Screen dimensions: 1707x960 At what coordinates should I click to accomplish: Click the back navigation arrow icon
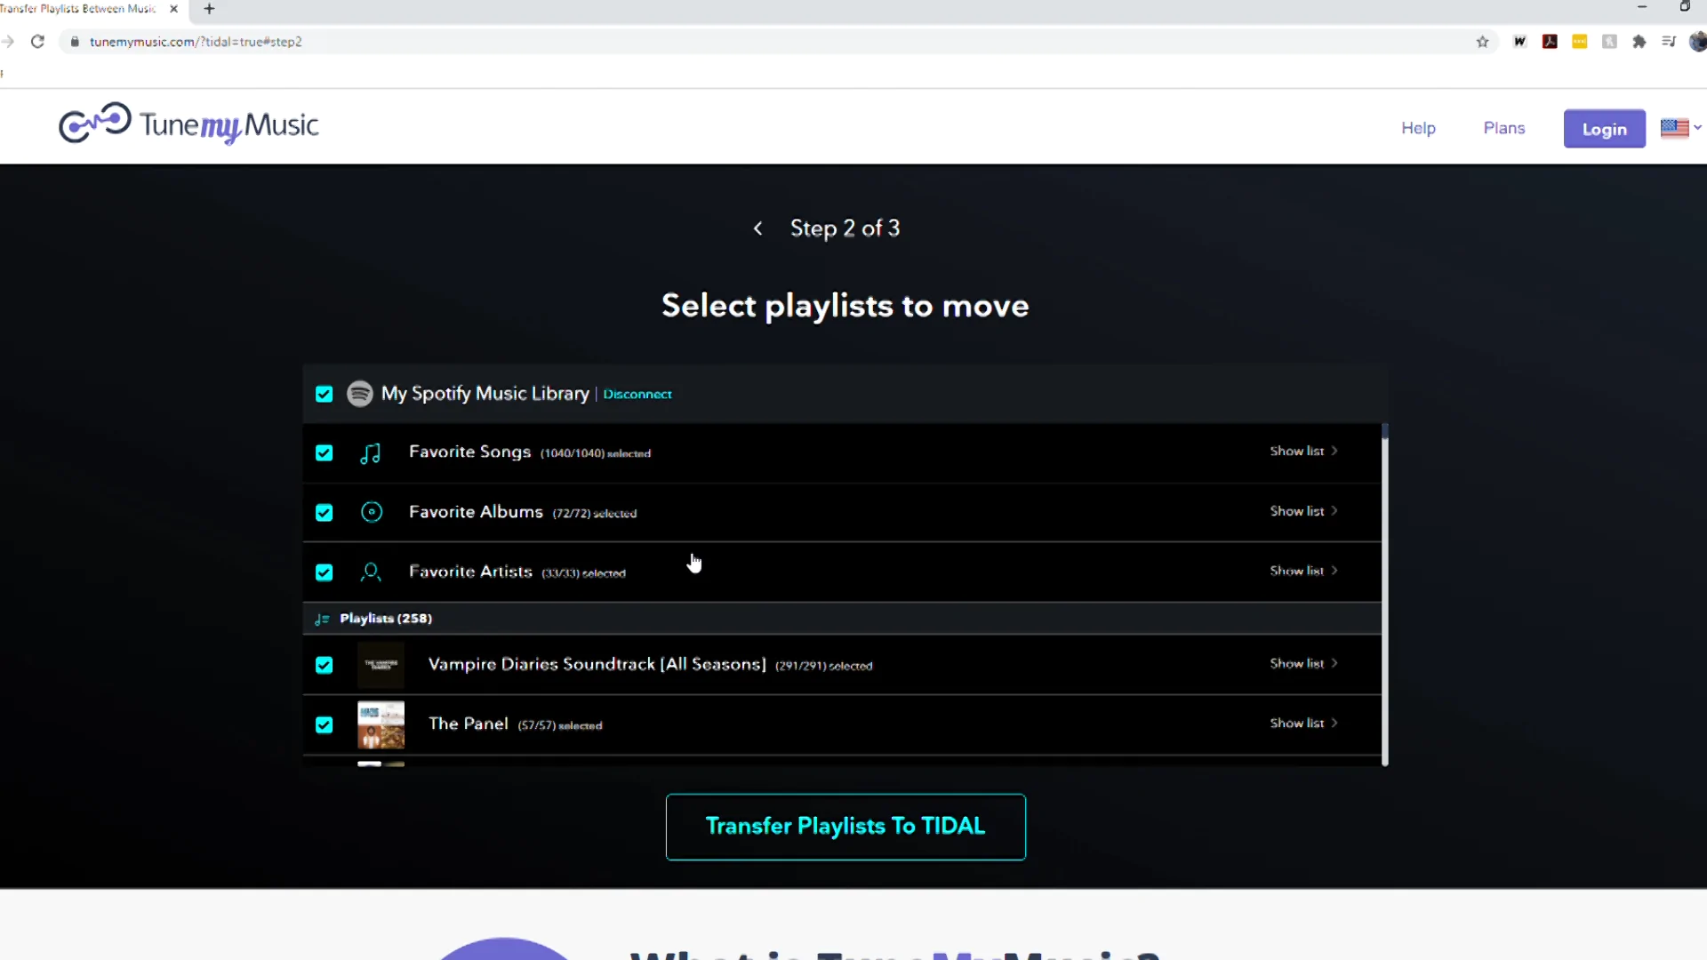coord(758,228)
